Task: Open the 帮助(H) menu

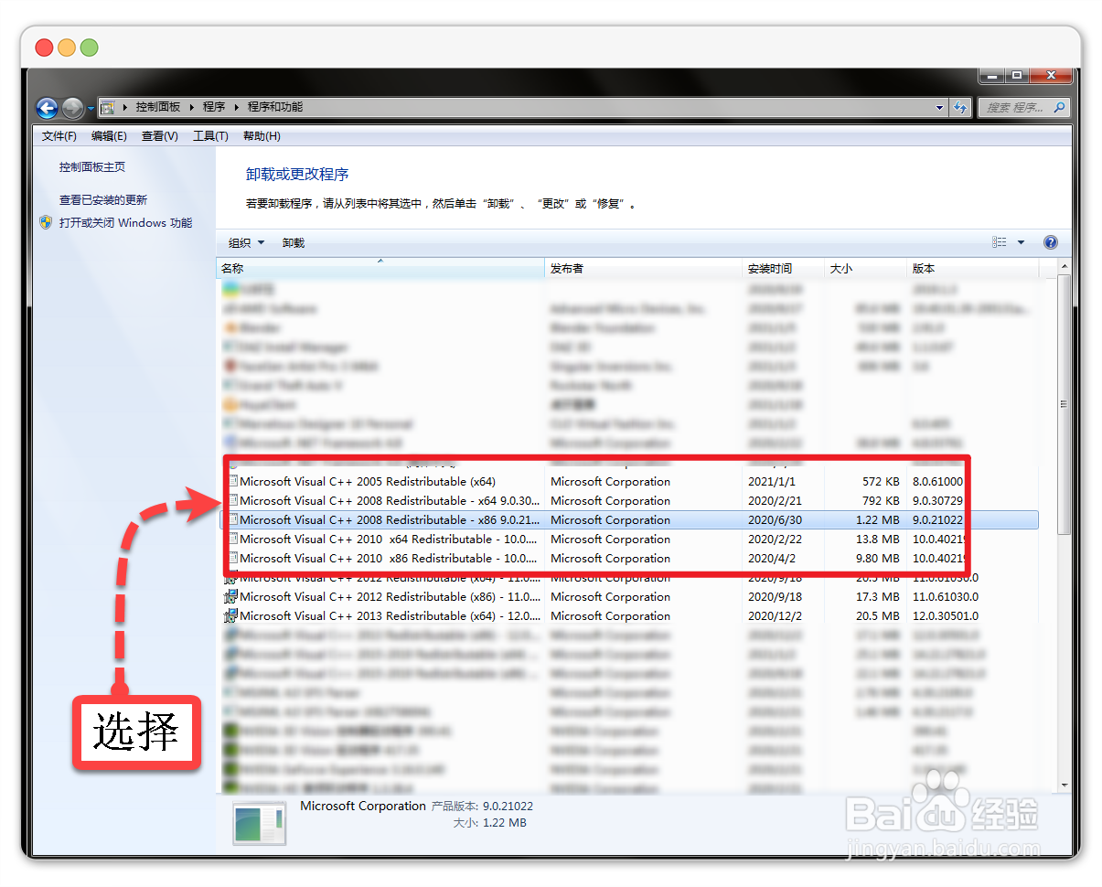Action: 262,136
